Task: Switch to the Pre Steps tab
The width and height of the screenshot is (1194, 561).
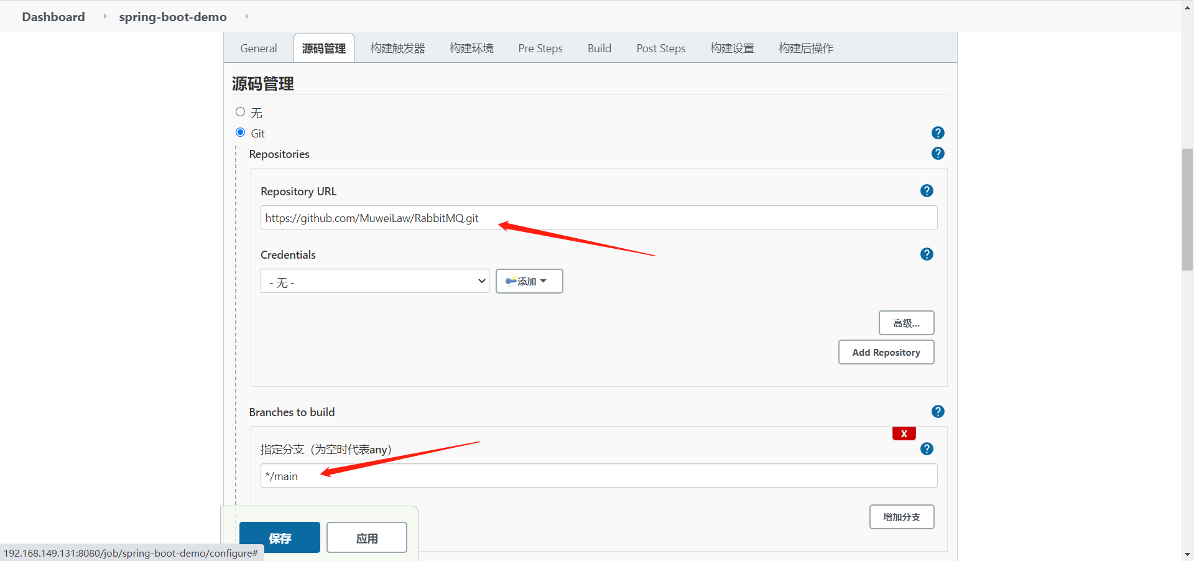Action: tap(540, 49)
